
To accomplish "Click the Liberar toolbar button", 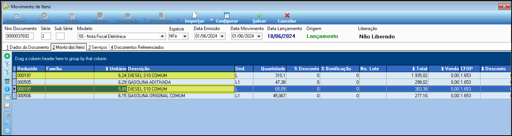I will tap(100, 18).
